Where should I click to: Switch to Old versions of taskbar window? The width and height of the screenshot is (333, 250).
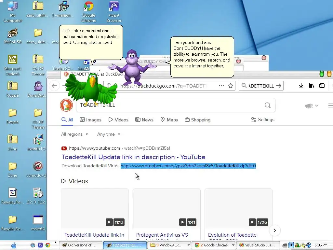(x=81, y=245)
